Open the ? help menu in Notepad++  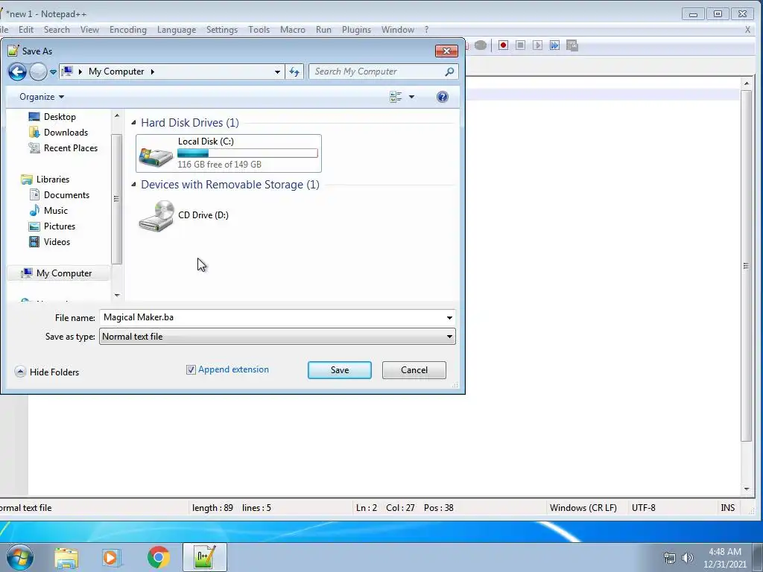(x=427, y=30)
